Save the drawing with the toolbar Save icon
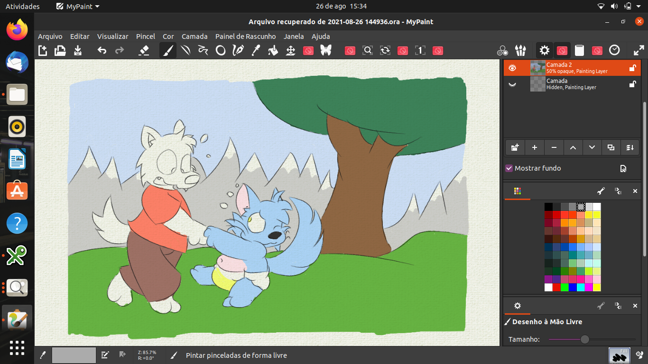648x364 pixels. (x=78, y=50)
